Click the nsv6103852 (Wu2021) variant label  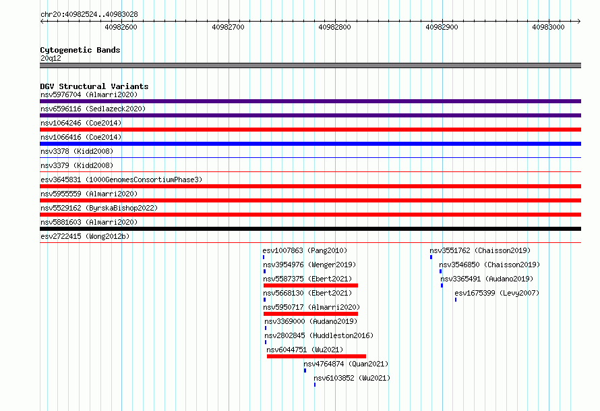click(352, 378)
